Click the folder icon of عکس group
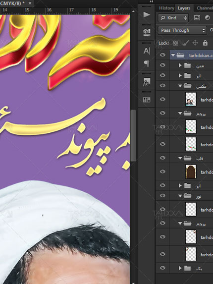 187,85
